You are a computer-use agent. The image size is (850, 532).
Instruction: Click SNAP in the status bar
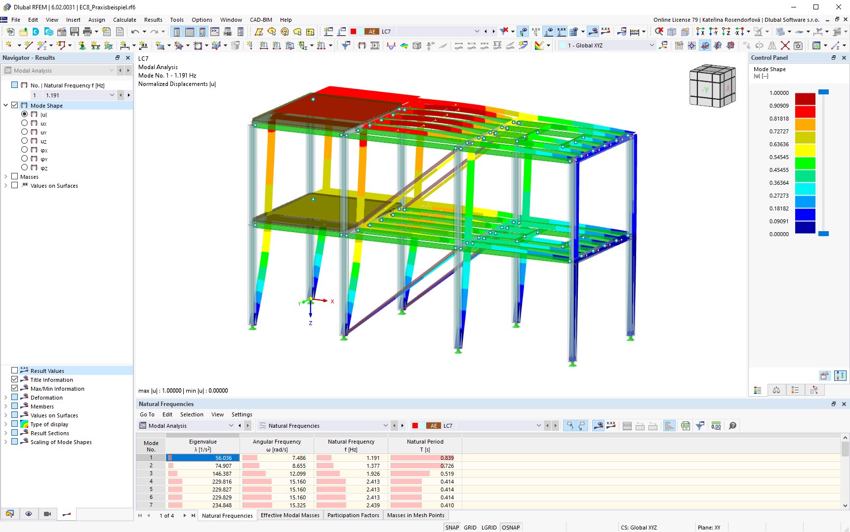click(451, 527)
